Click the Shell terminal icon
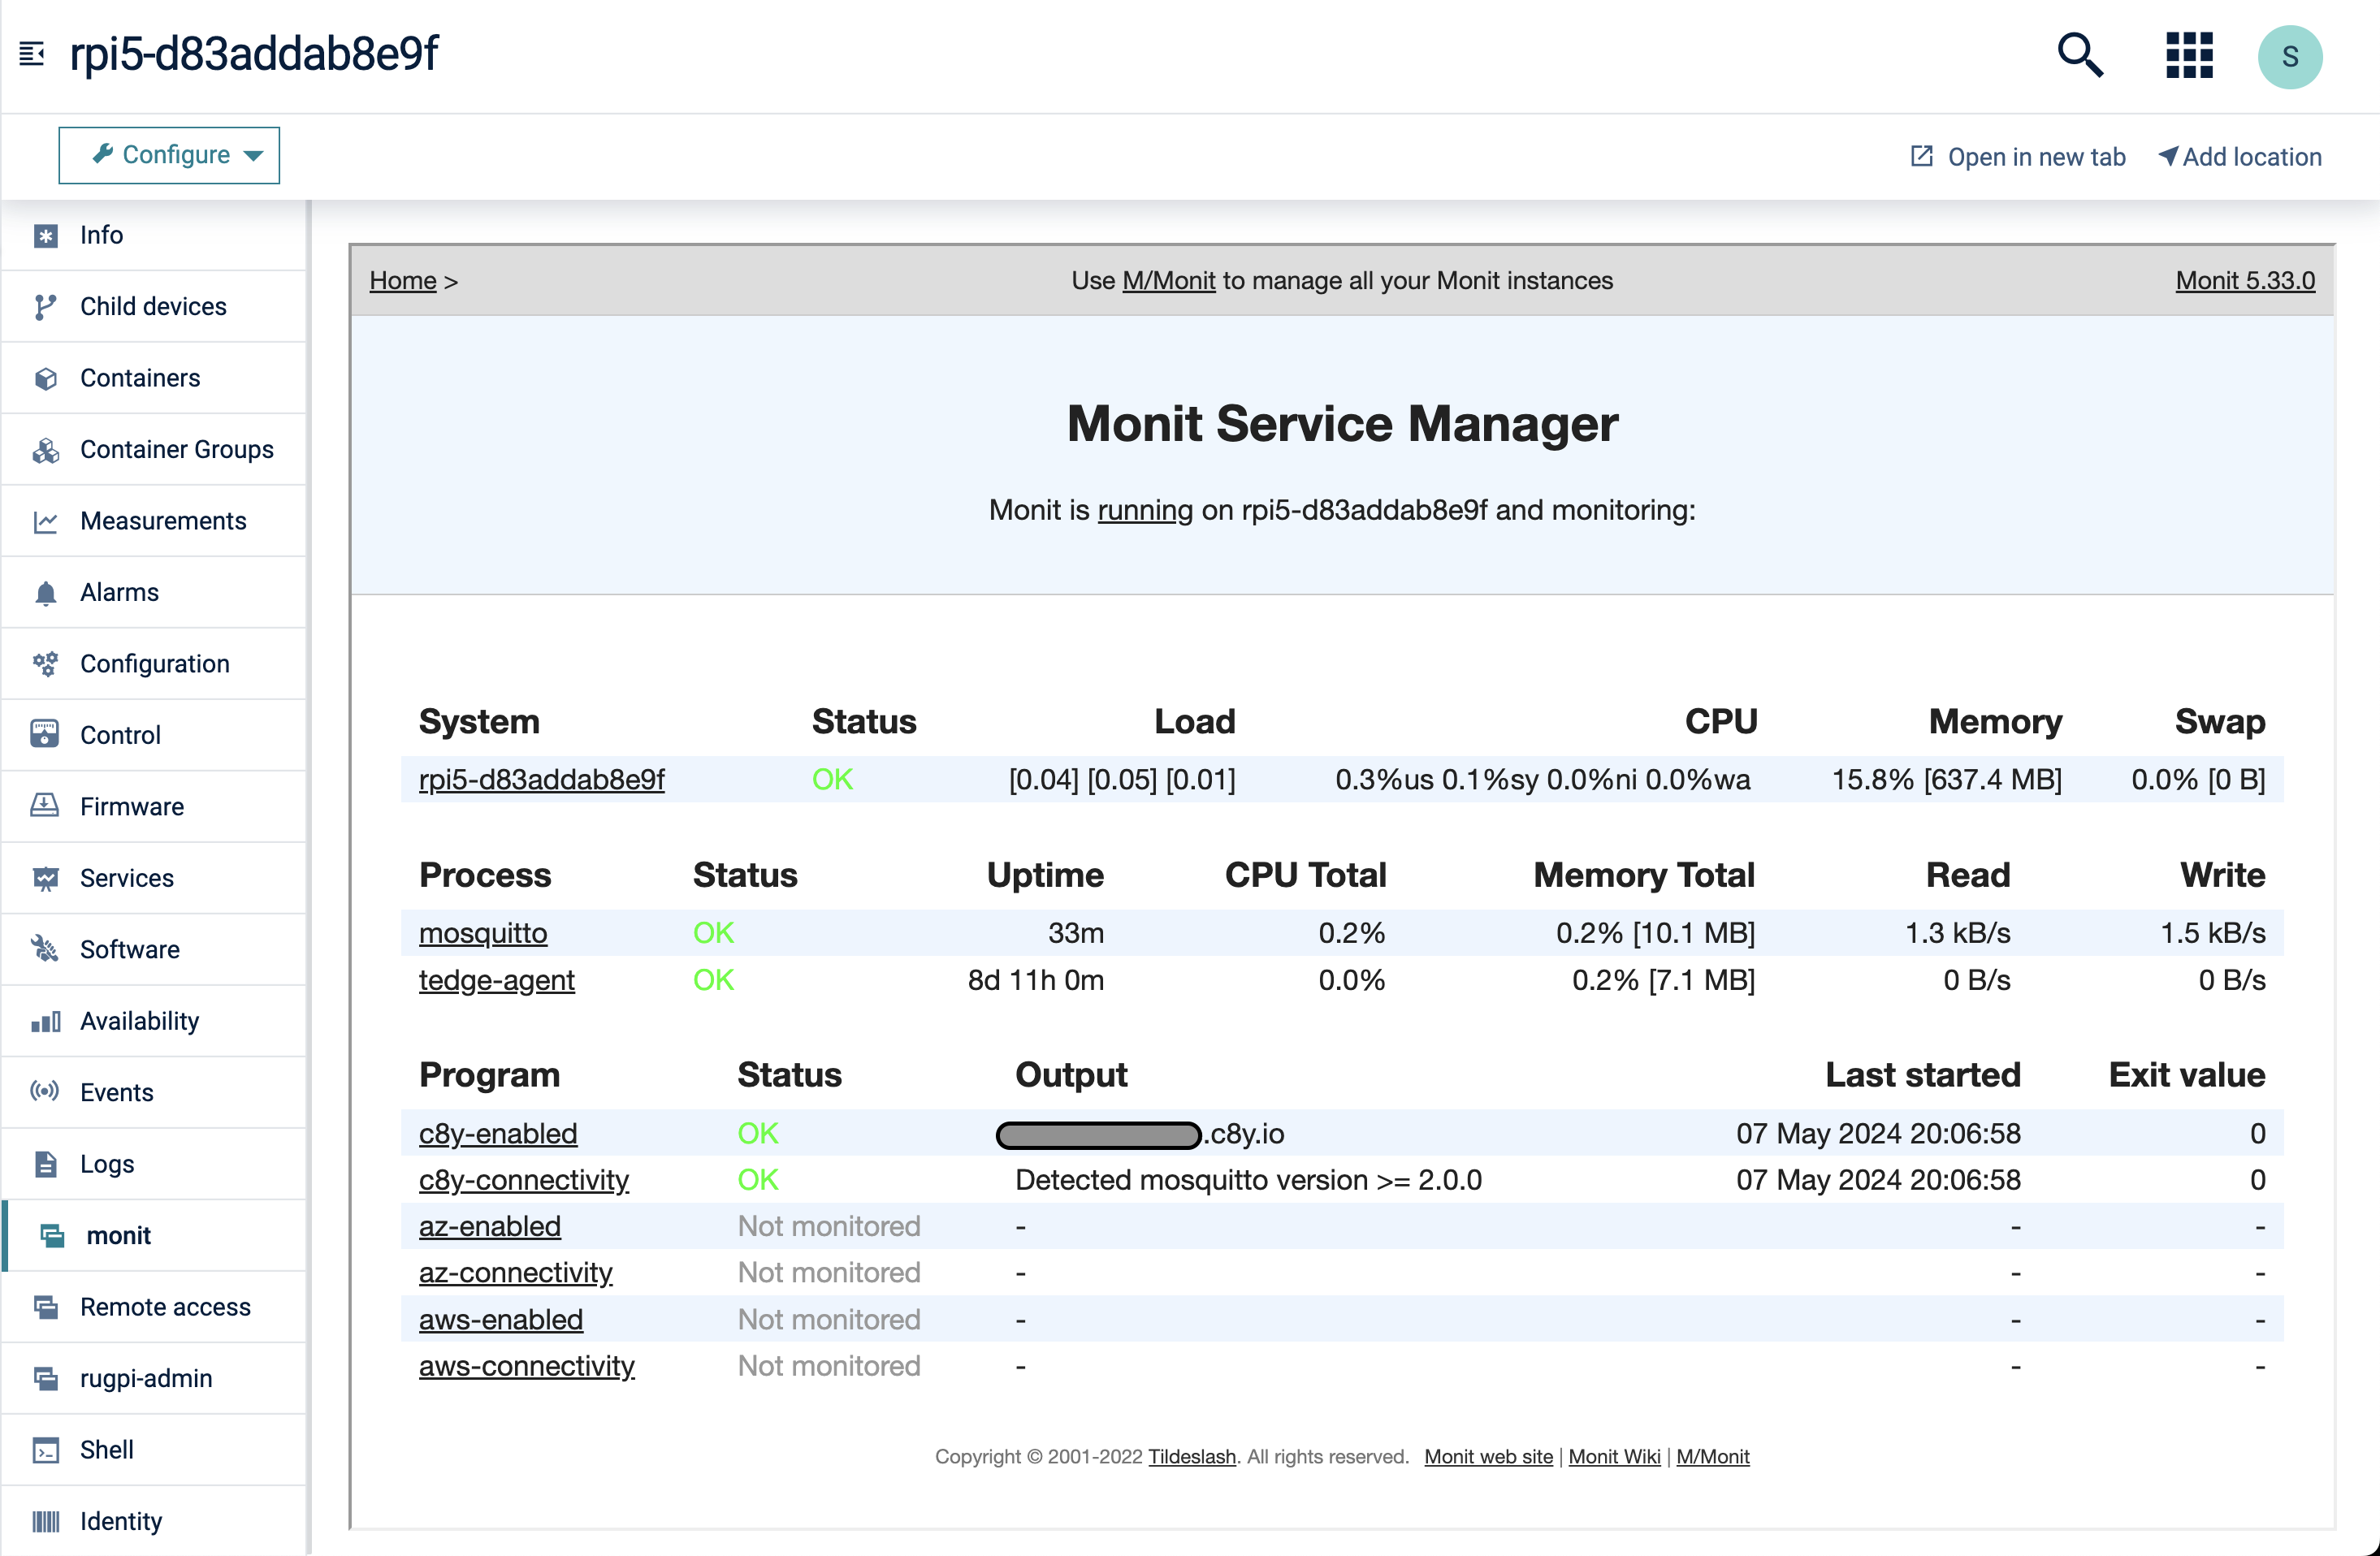The height and width of the screenshot is (1556, 2380). [x=45, y=1450]
